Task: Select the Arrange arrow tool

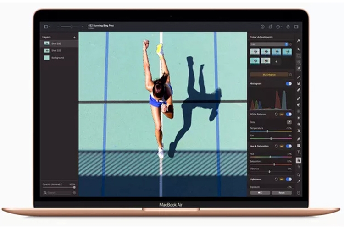Action: [299, 49]
